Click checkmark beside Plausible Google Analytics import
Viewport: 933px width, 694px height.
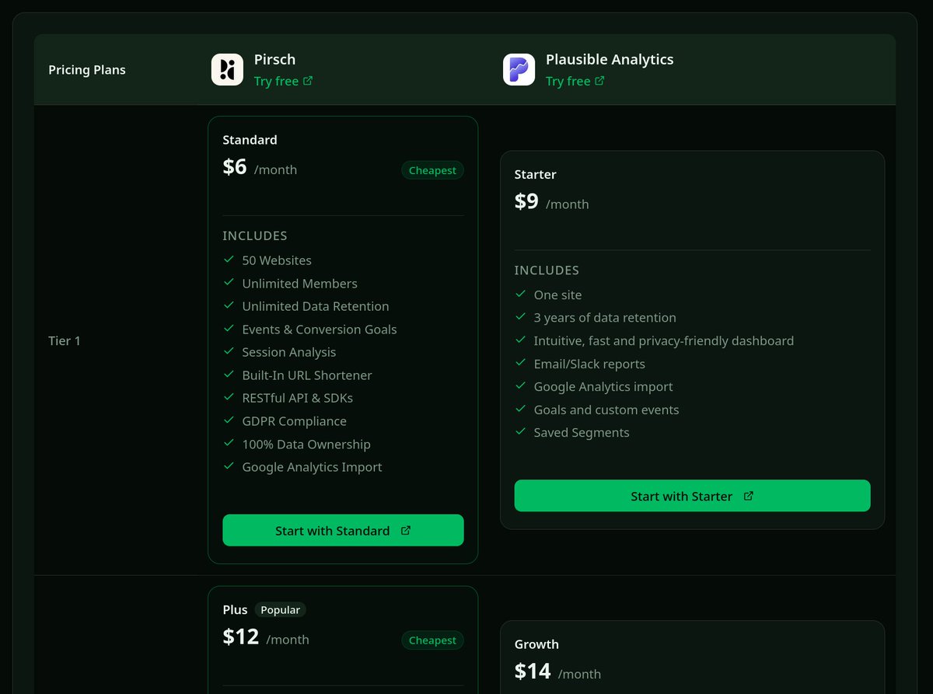point(520,386)
